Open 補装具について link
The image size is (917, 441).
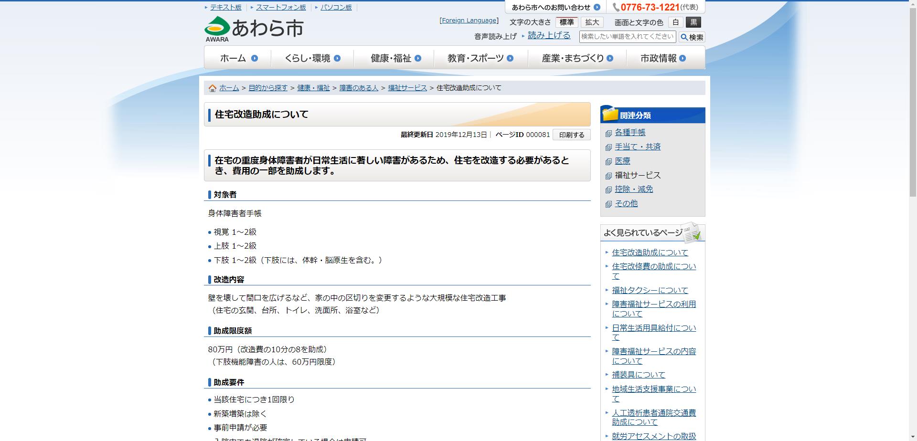pyautogui.click(x=639, y=375)
